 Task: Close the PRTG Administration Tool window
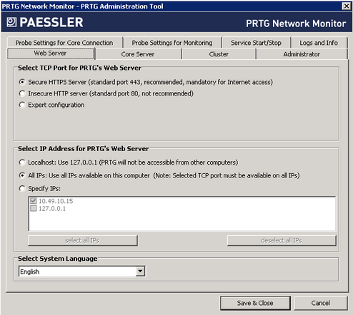(347, 6)
